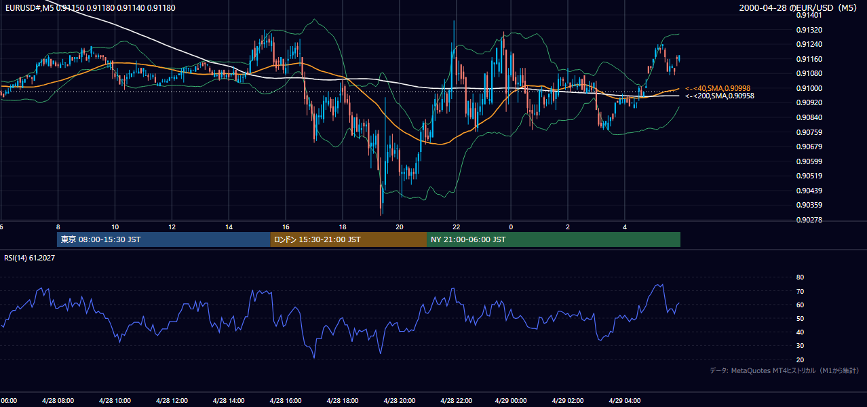Screen dimensions: 867x407
Task: Click the 4/28 20:00 time axis label
Action: [400, 401]
